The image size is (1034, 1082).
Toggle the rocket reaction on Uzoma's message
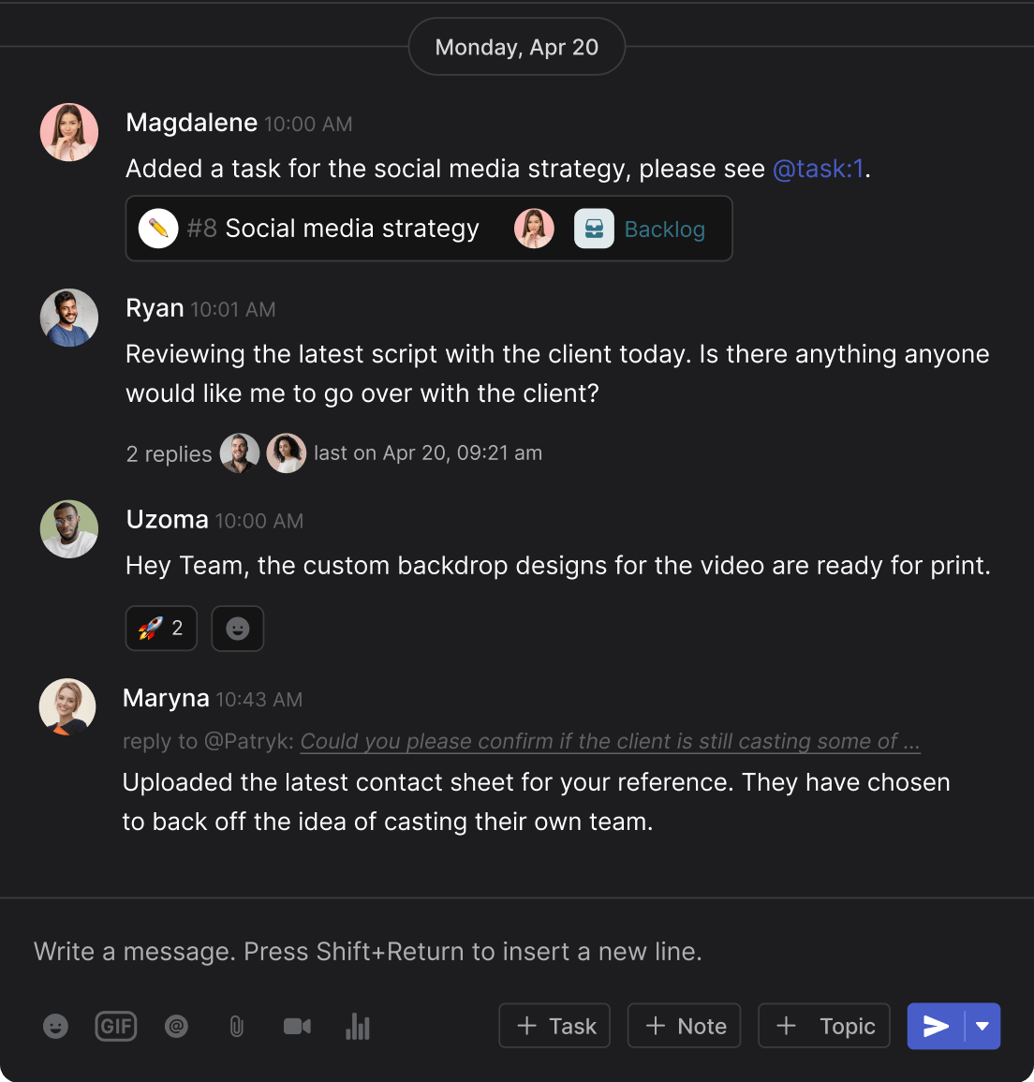[161, 629]
